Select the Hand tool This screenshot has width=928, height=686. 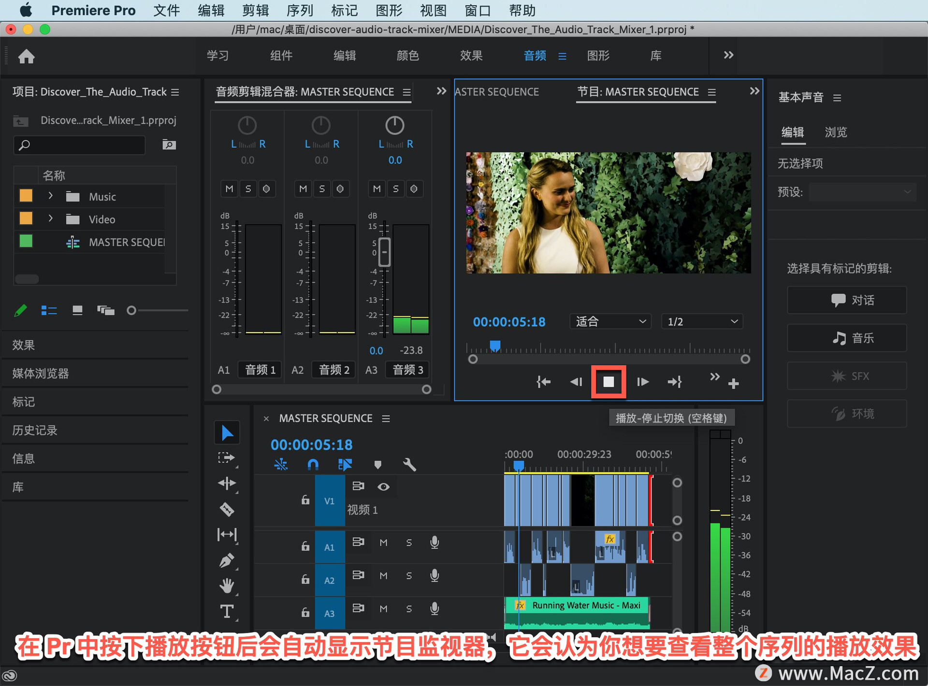[227, 586]
